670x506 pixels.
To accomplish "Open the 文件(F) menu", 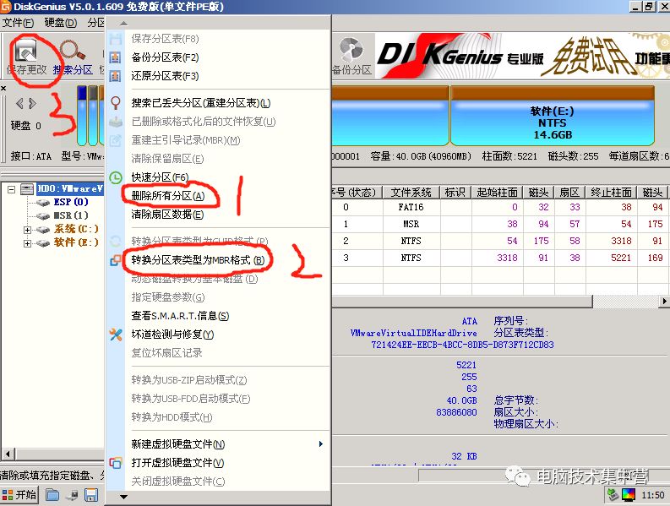I will pyautogui.click(x=18, y=23).
